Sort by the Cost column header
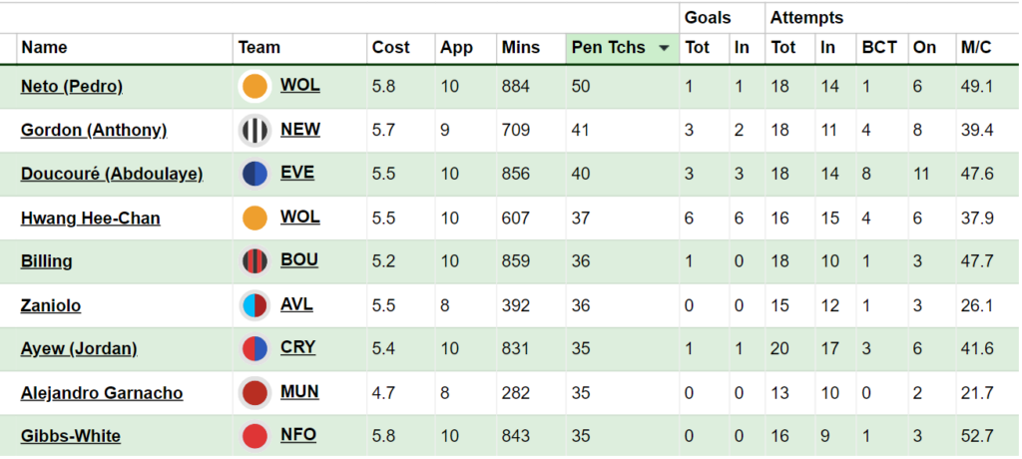 [x=390, y=48]
